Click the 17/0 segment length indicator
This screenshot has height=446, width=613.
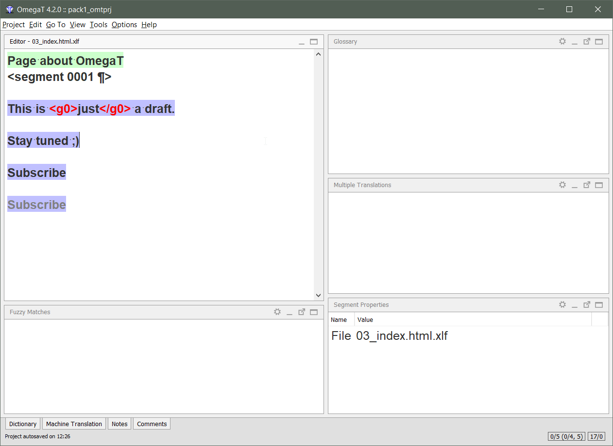point(596,436)
